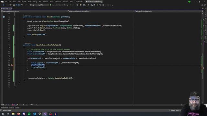Start debugging with the green play button

(x=51, y=5)
